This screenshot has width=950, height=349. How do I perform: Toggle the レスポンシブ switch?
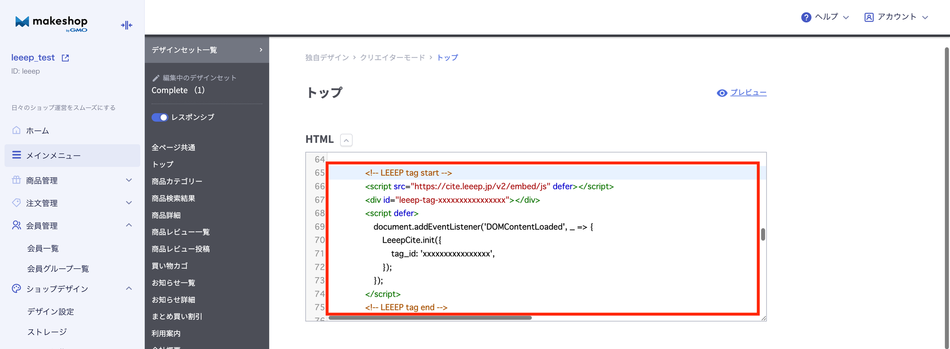160,117
